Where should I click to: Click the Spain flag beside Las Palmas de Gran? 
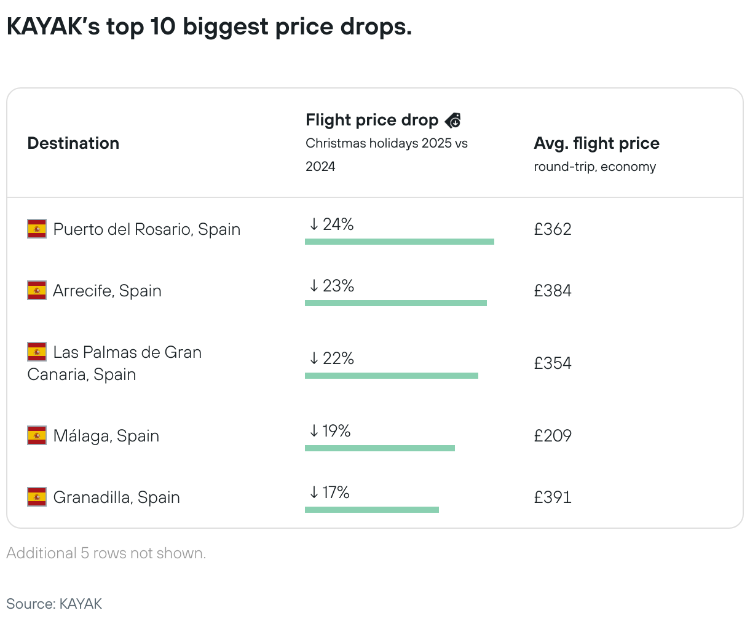(x=37, y=352)
